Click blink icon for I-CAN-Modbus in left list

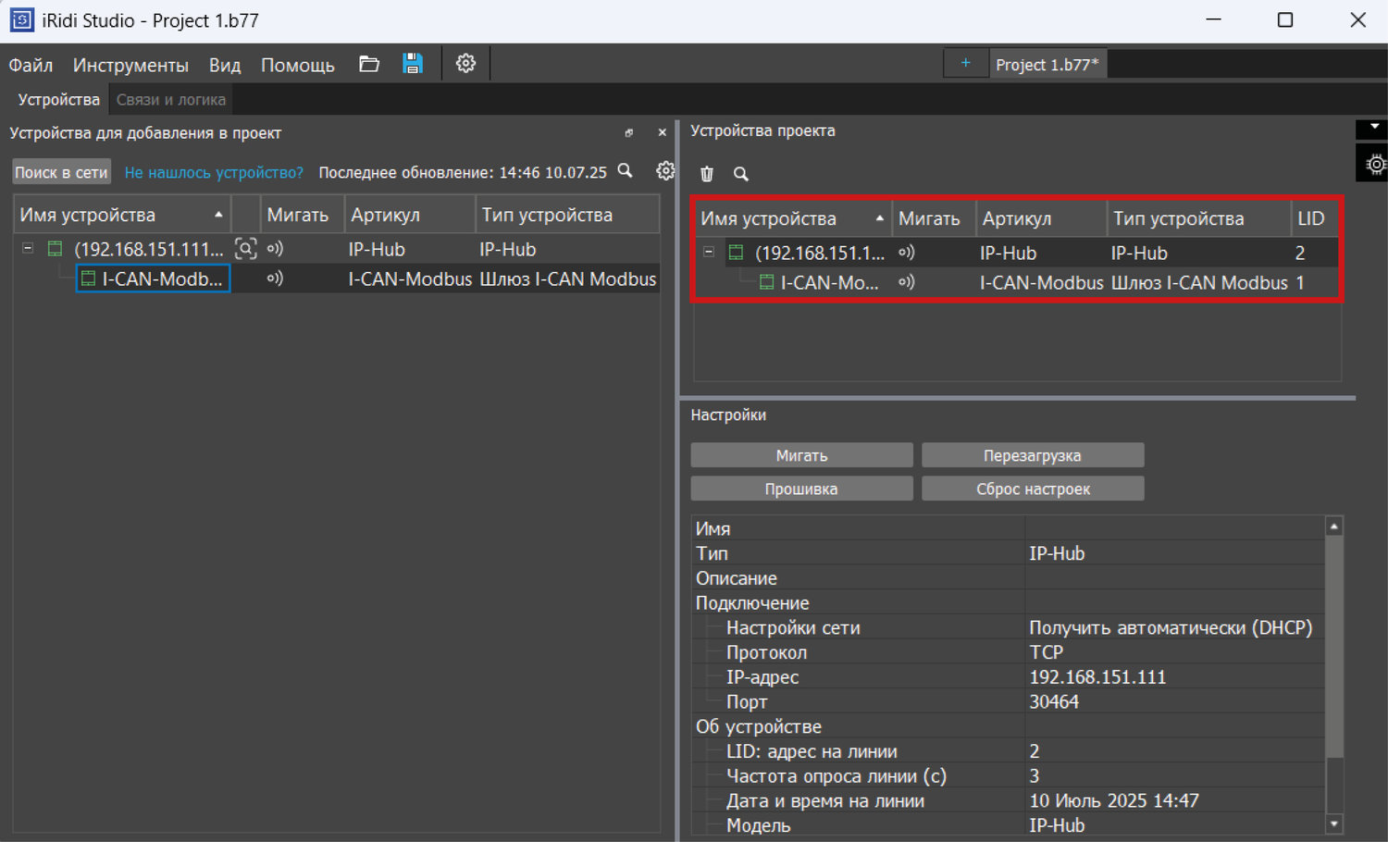pyautogui.click(x=275, y=279)
